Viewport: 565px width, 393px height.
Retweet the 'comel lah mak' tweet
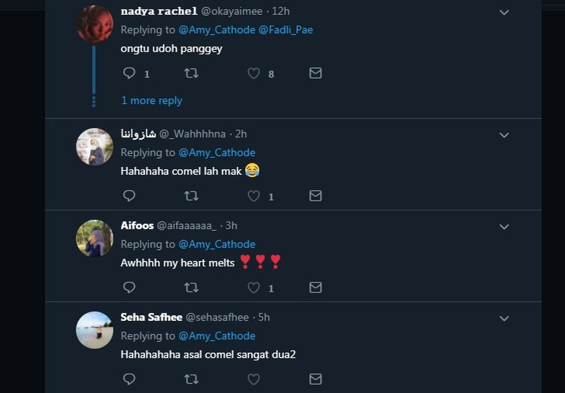(x=191, y=195)
